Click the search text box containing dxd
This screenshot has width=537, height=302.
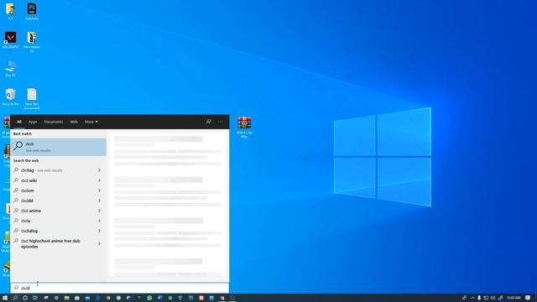tap(120, 288)
